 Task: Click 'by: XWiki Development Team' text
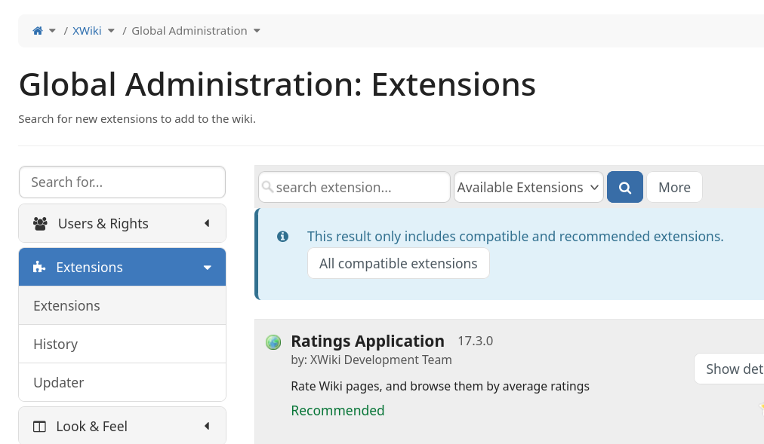click(371, 360)
